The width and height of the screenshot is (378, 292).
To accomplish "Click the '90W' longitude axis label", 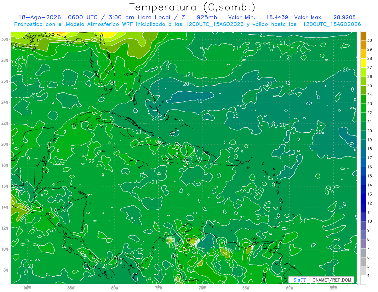I will pyautogui.click(x=27, y=288).
